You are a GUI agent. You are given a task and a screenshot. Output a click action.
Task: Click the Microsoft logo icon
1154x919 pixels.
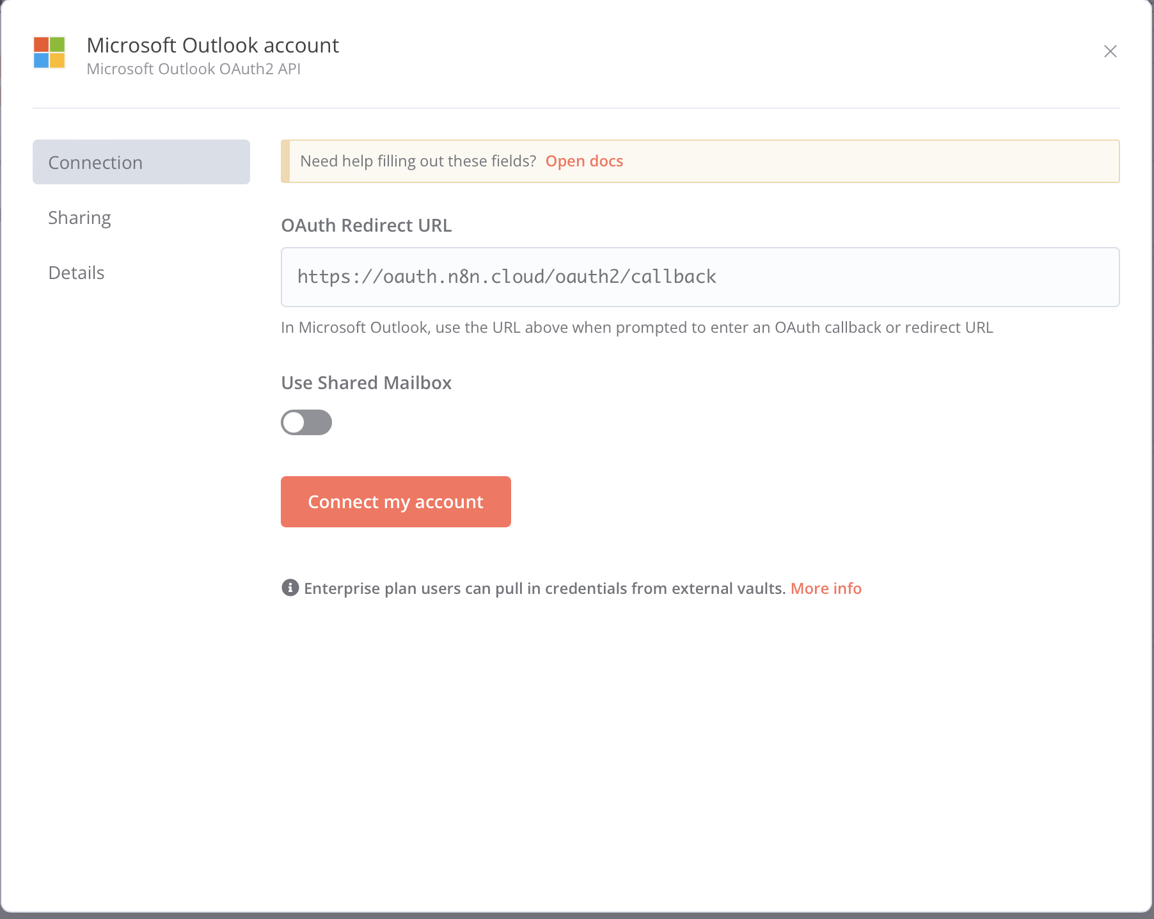coord(49,52)
